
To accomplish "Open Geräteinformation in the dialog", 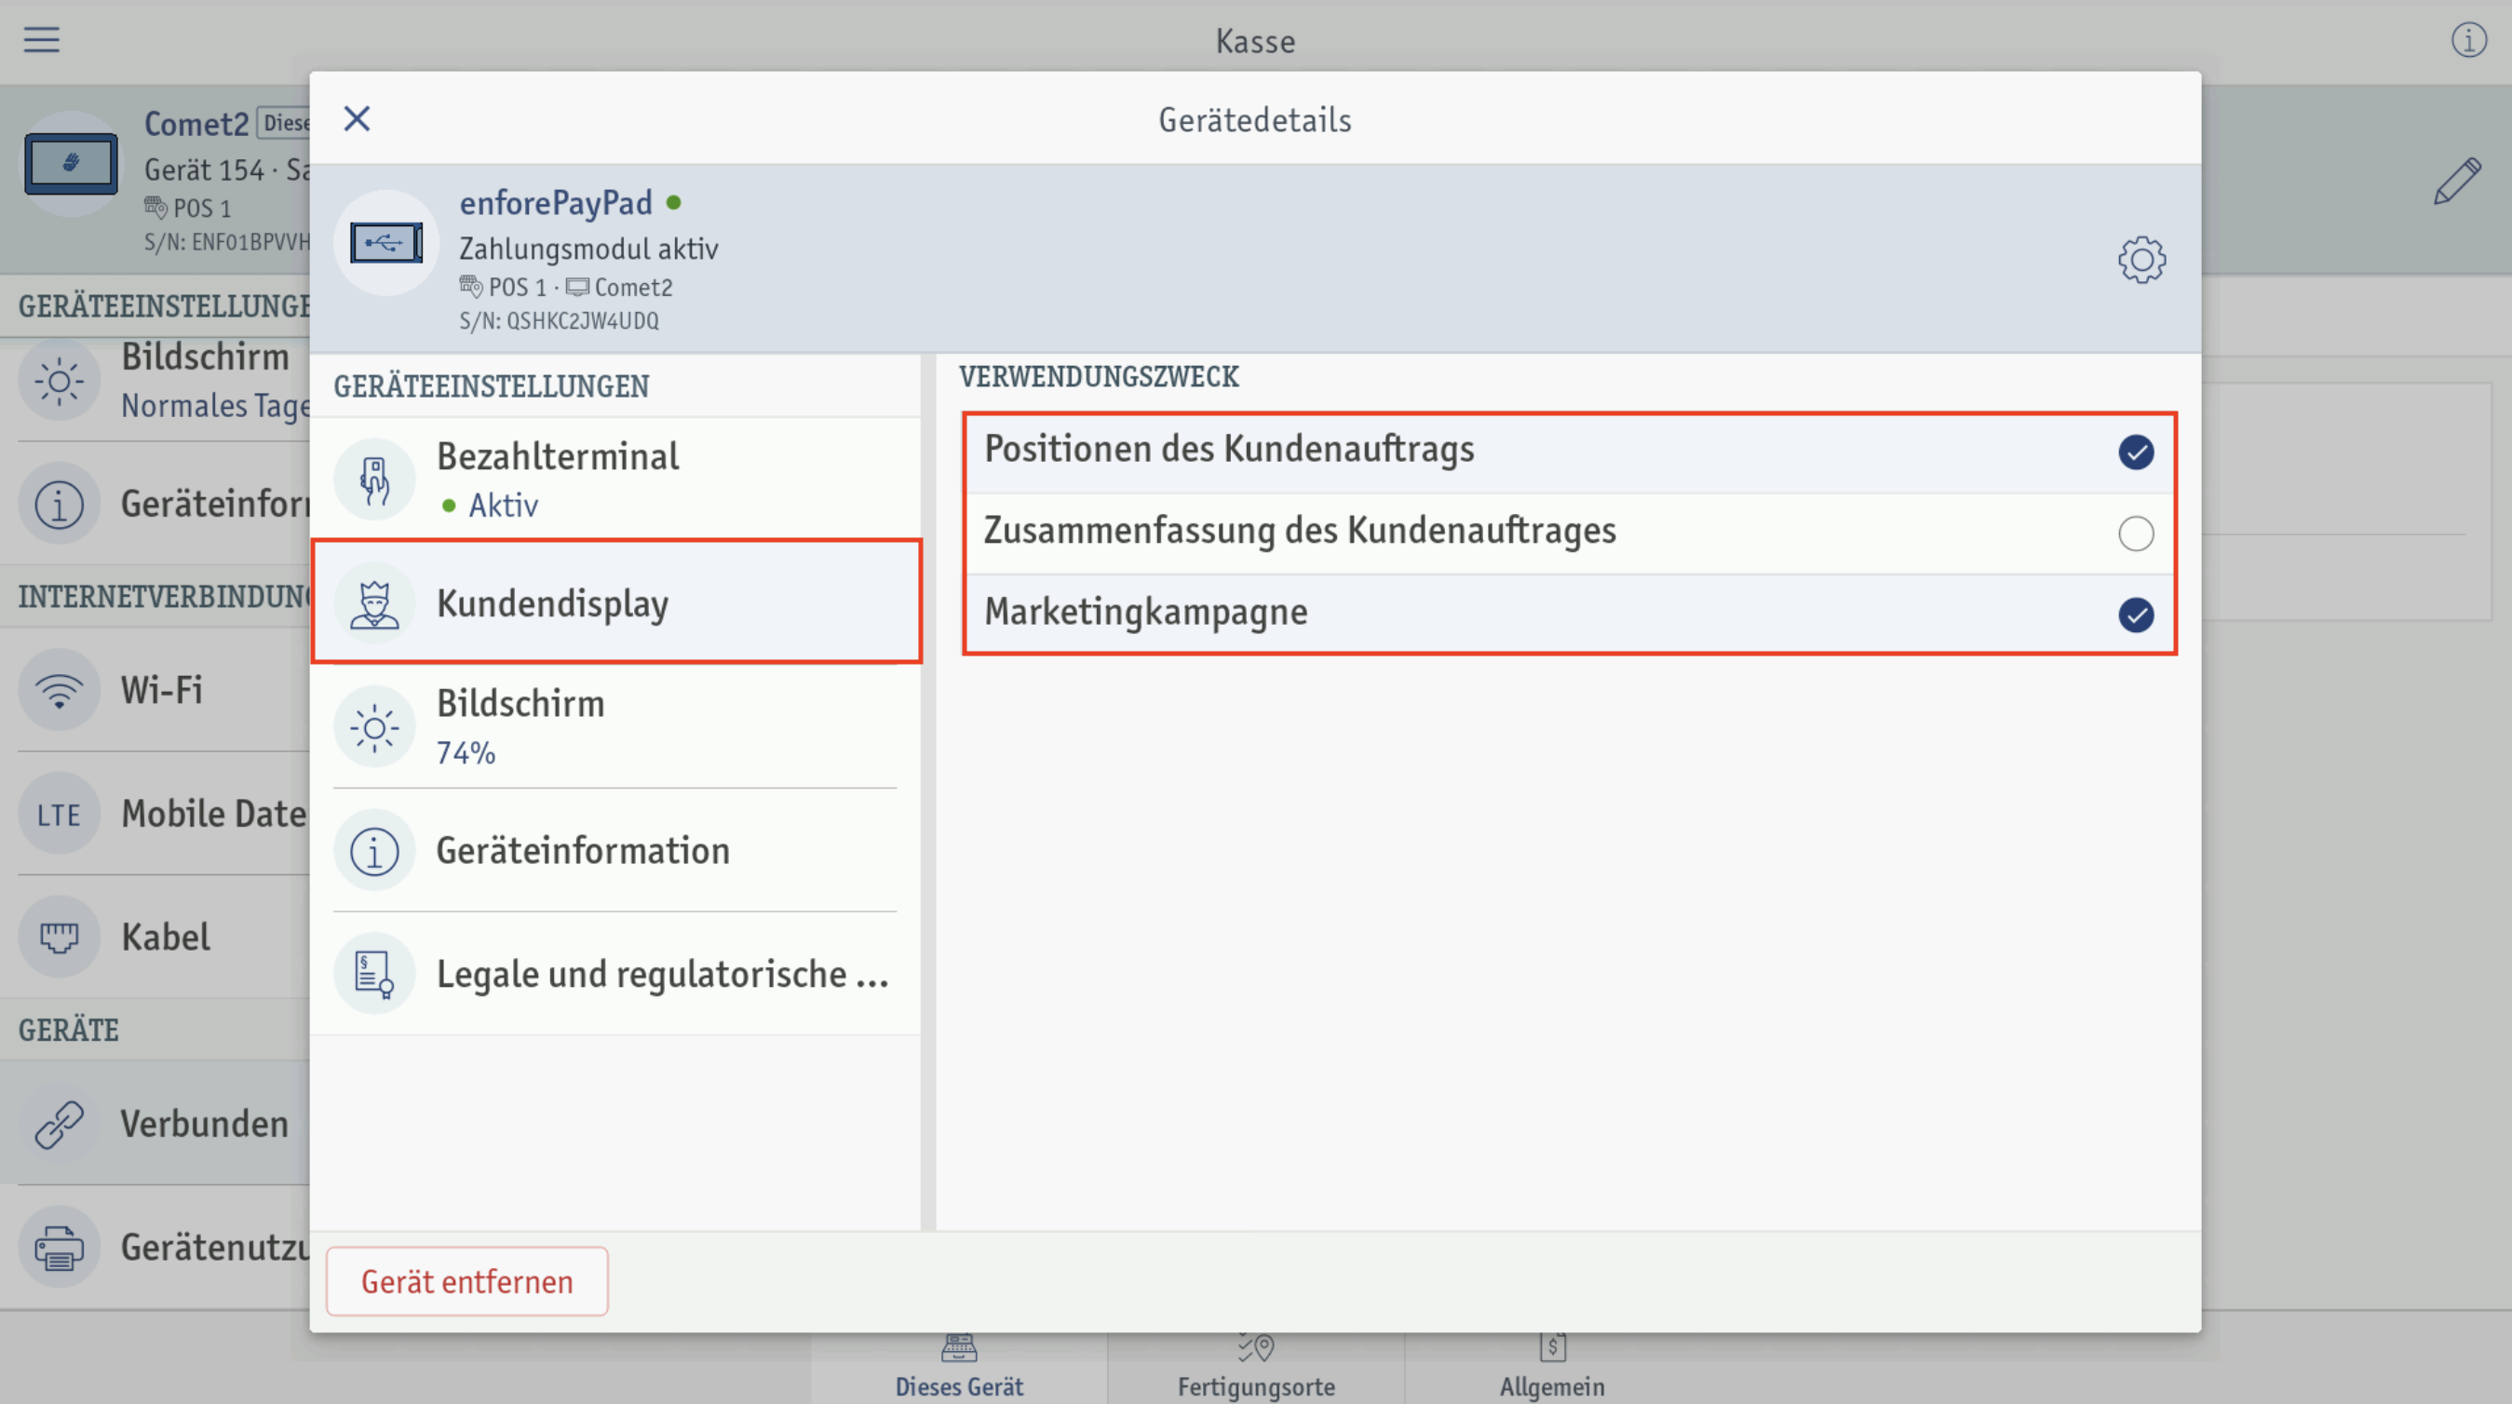I will coord(616,850).
